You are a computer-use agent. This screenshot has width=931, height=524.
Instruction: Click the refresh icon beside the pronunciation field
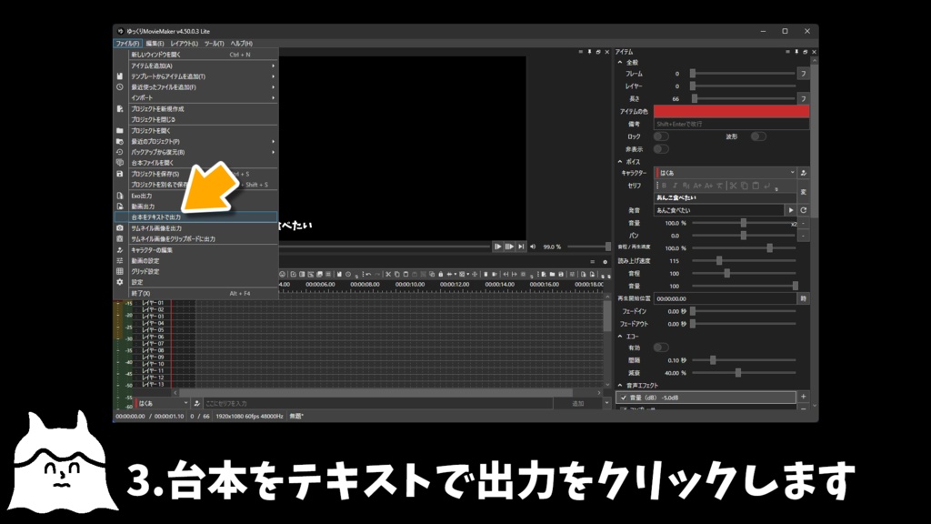(804, 210)
